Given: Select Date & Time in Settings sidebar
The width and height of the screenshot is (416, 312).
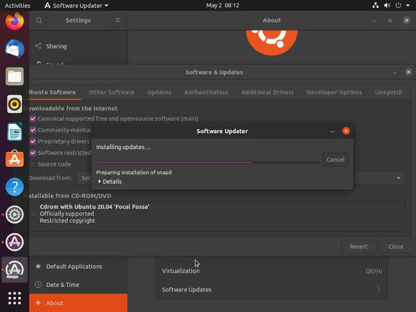Looking at the screenshot, I should [78, 284].
